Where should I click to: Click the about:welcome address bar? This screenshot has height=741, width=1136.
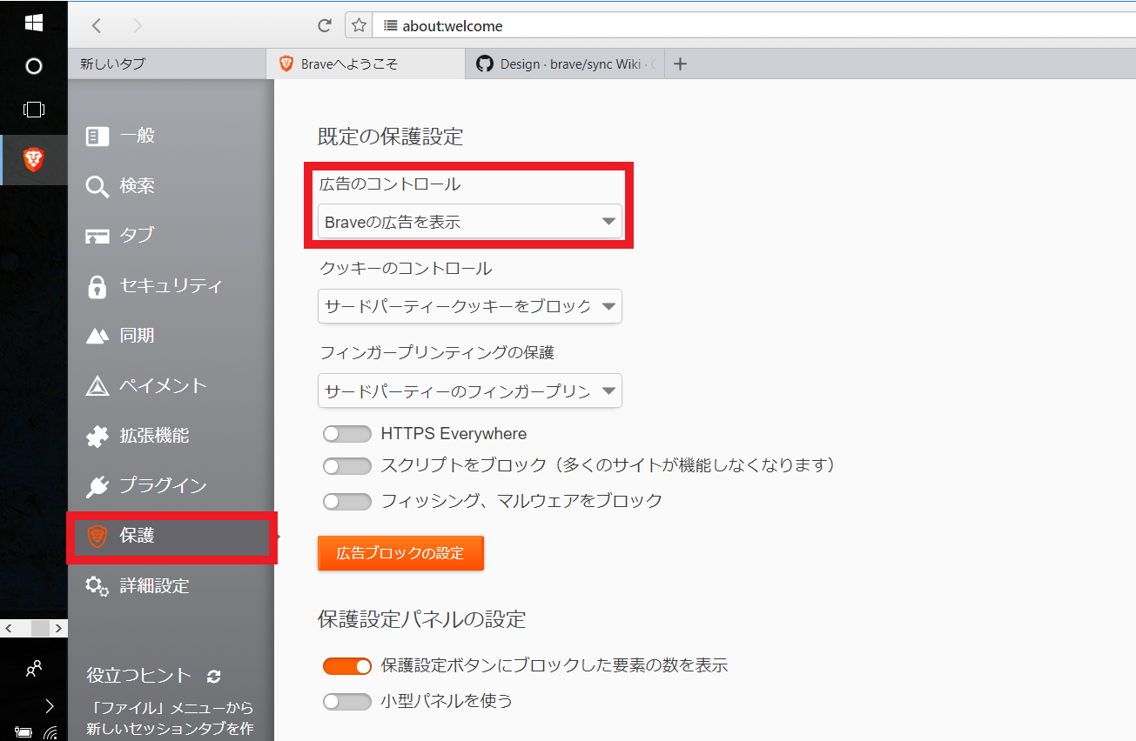tap(754, 26)
